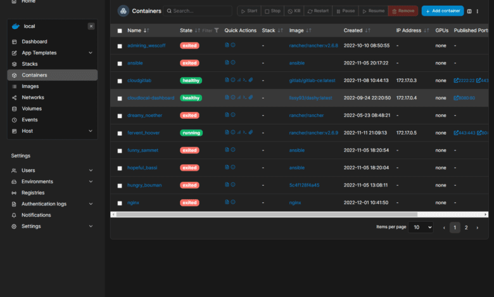Go to page 2 of containers

[466, 227]
